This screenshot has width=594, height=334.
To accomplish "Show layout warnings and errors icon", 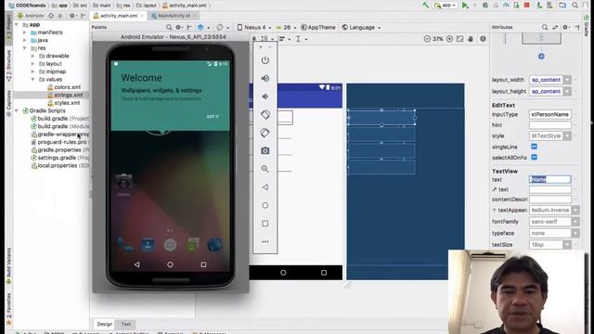I will 483,39.
